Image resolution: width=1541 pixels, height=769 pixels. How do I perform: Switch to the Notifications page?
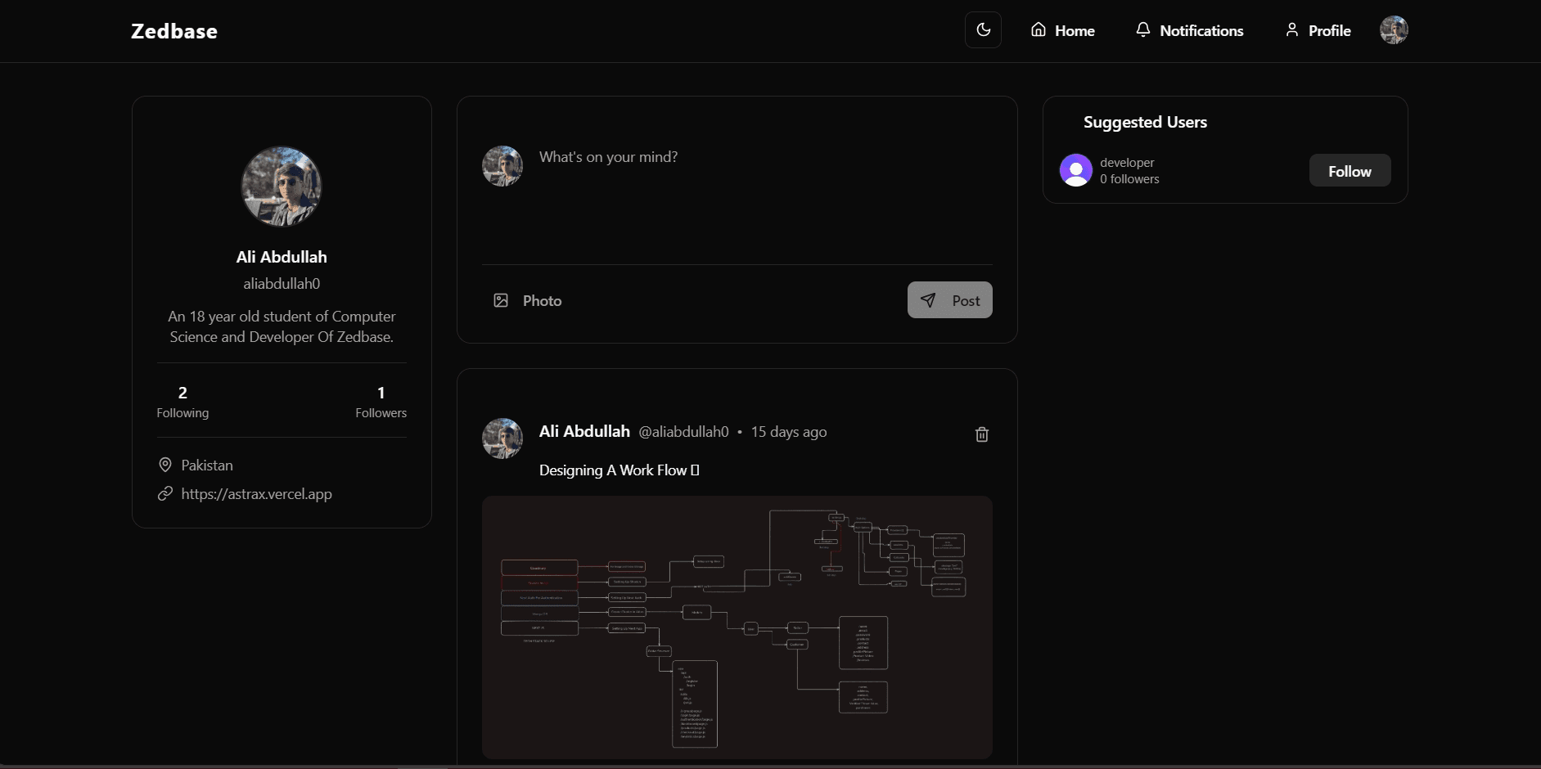[1201, 30]
